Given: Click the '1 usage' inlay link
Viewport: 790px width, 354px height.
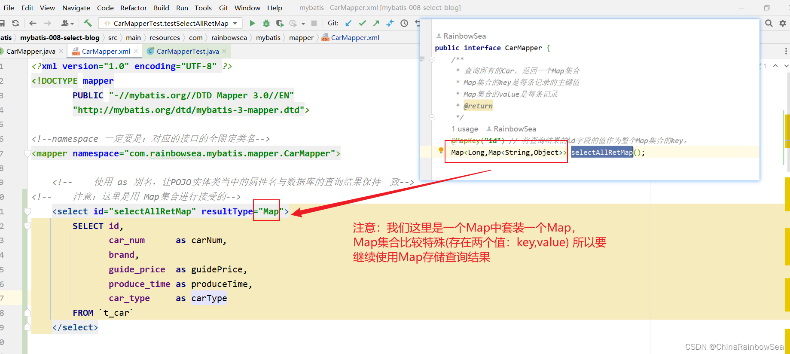Looking at the screenshot, I should click(464, 129).
